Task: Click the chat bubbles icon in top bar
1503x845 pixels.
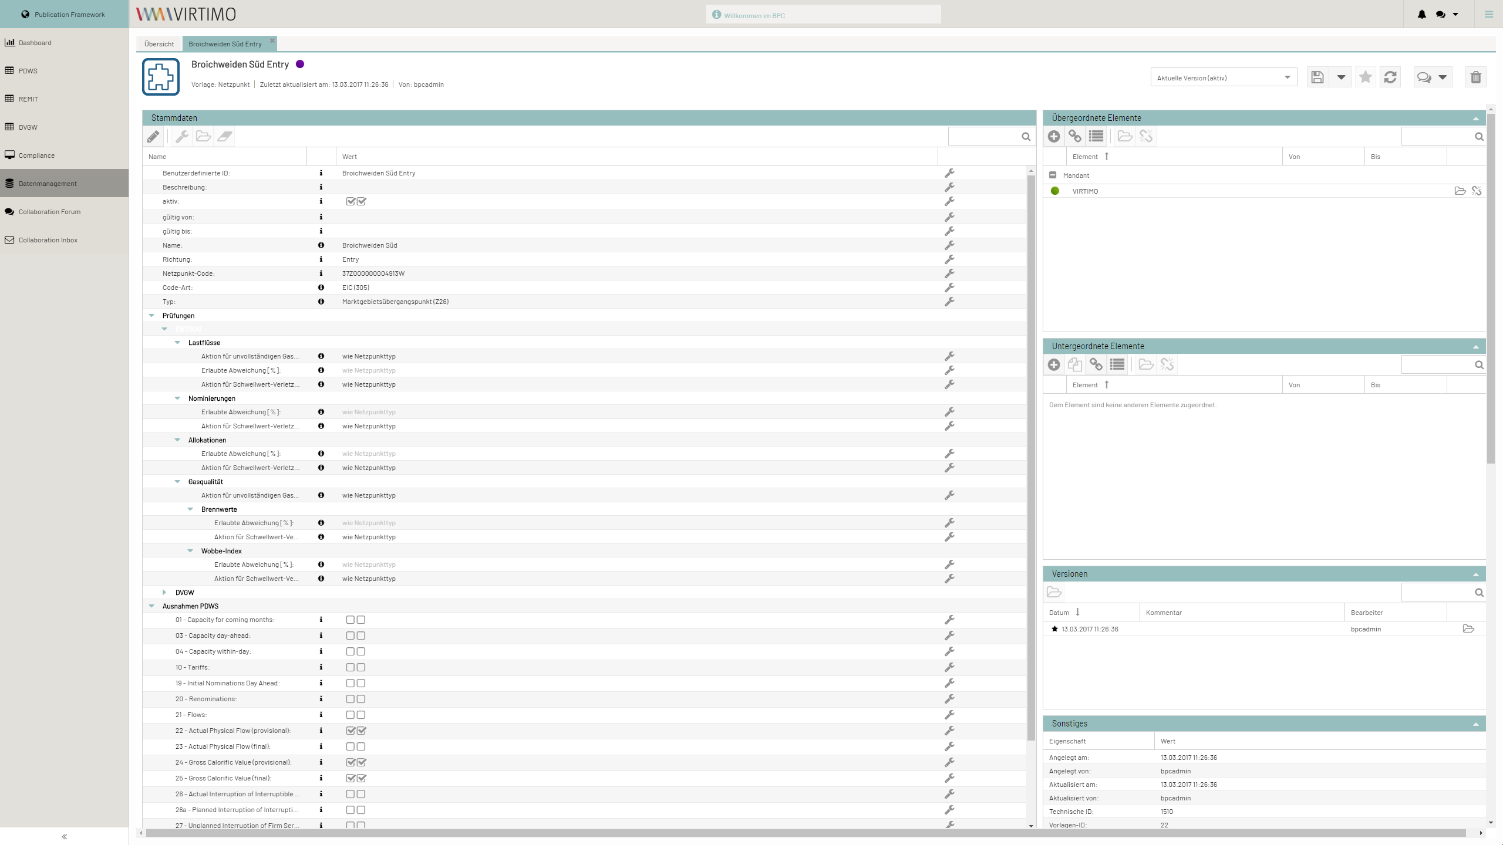Action: point(1441,15)
